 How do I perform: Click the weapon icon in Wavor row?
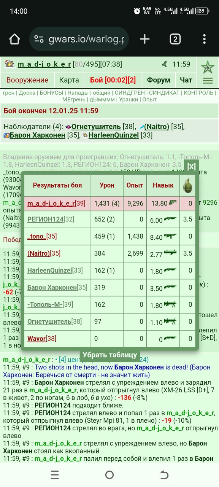(x=170, y=338)
